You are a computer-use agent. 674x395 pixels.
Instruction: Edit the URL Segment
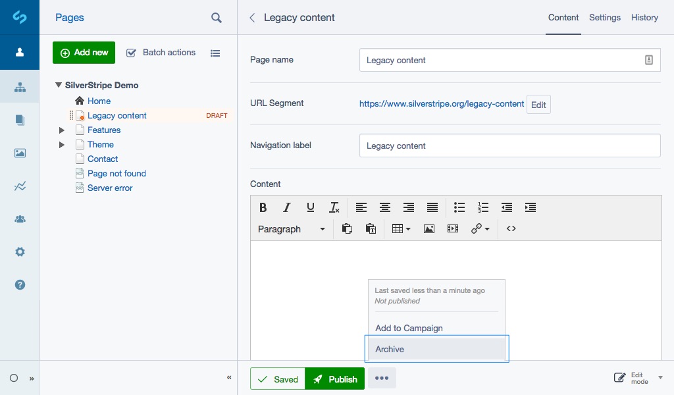538,103
